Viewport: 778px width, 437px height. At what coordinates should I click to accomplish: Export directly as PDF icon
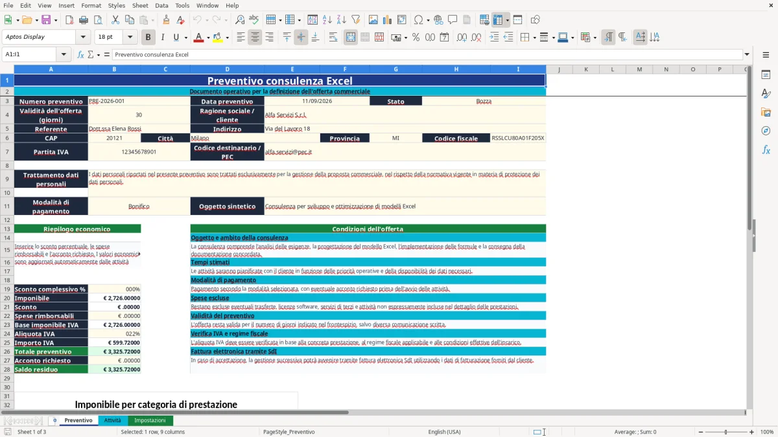point(69,20)
